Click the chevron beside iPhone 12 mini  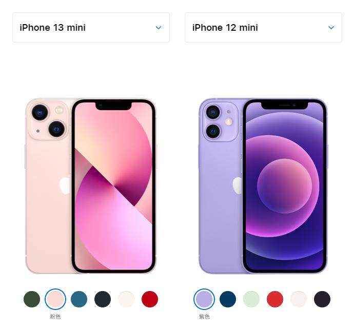(331, 28)
